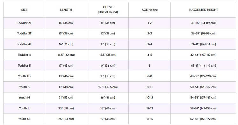Select the Youth M size cell
238x125 pixels.
coord(24,98)
